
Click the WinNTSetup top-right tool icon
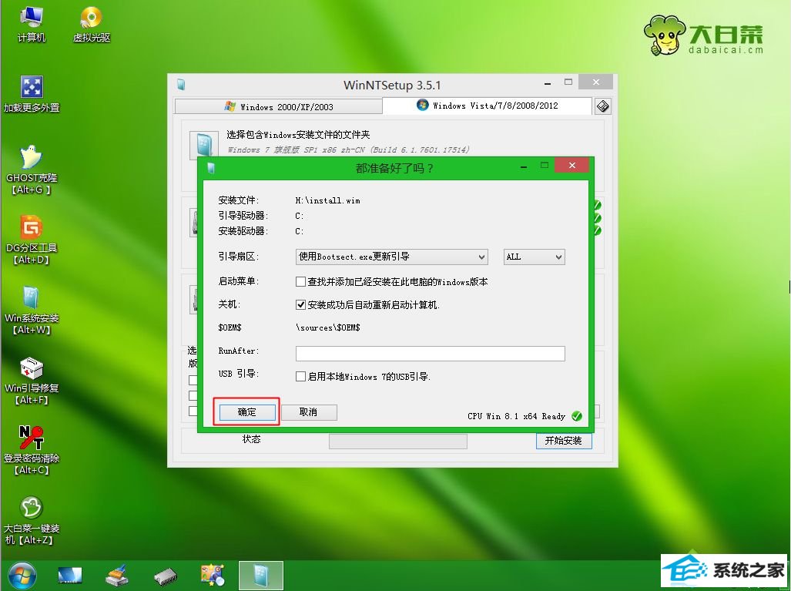tap(603, 106)
